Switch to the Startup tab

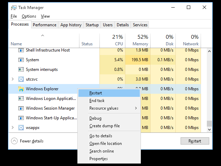pyautogui.click(x=92, y=25)
